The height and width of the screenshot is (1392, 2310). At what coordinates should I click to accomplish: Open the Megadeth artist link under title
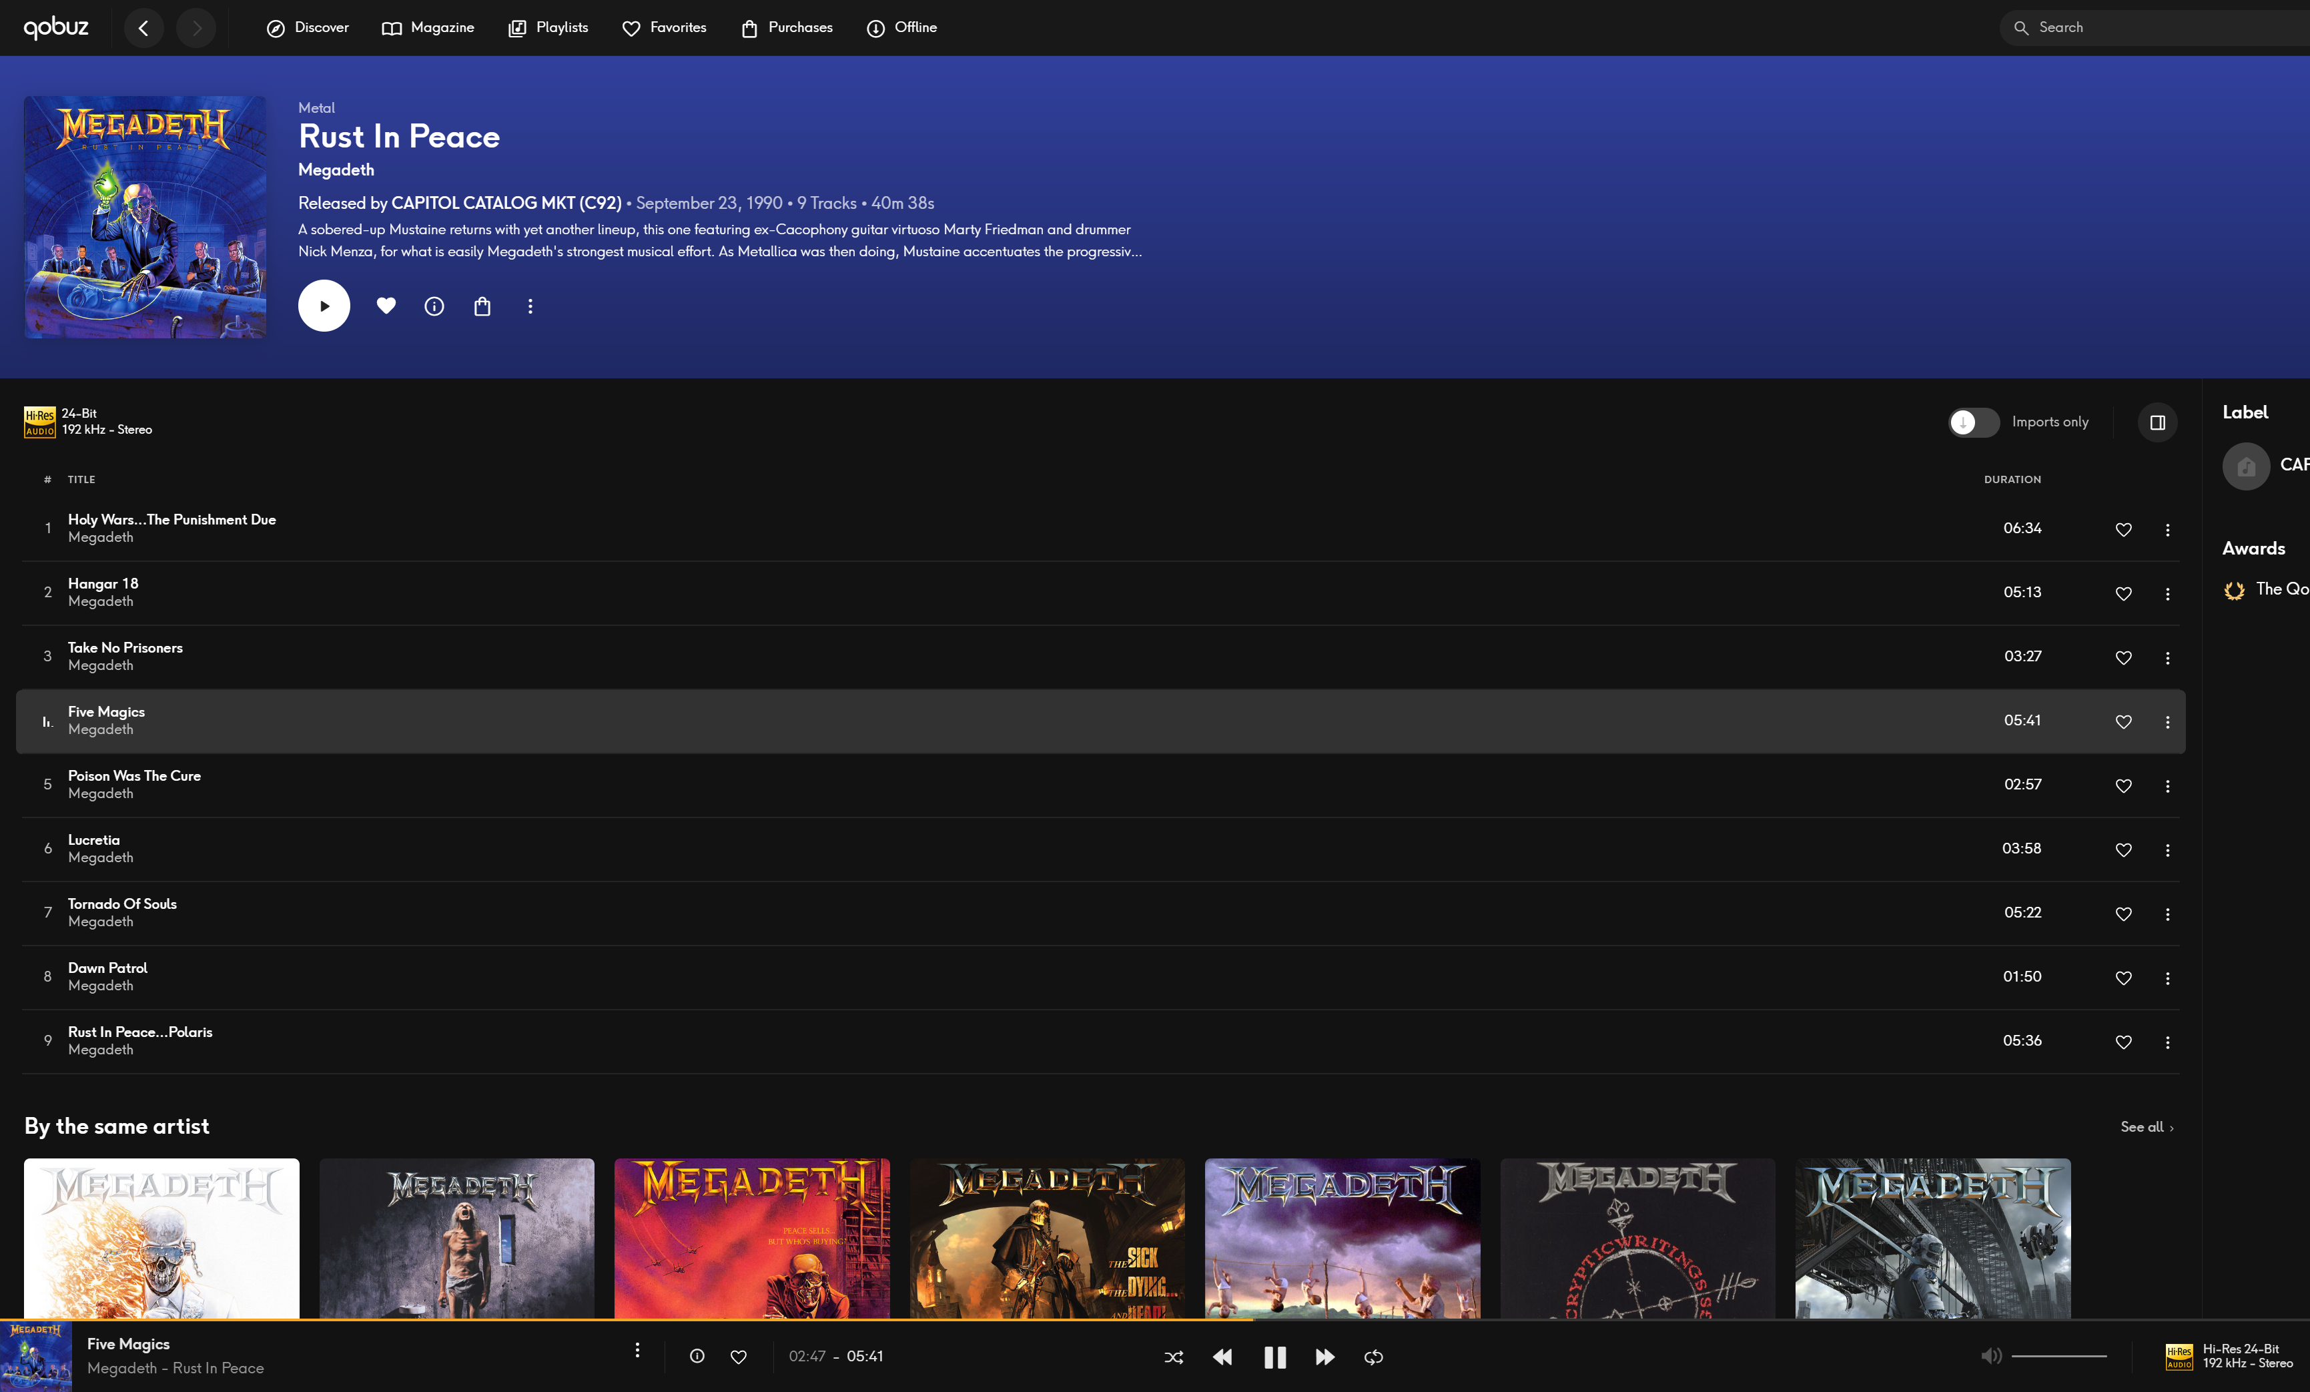[336, 169]
